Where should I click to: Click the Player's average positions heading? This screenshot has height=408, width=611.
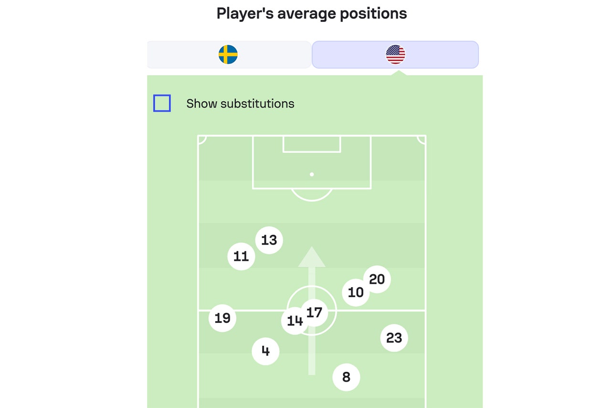[x=312, y=13]
